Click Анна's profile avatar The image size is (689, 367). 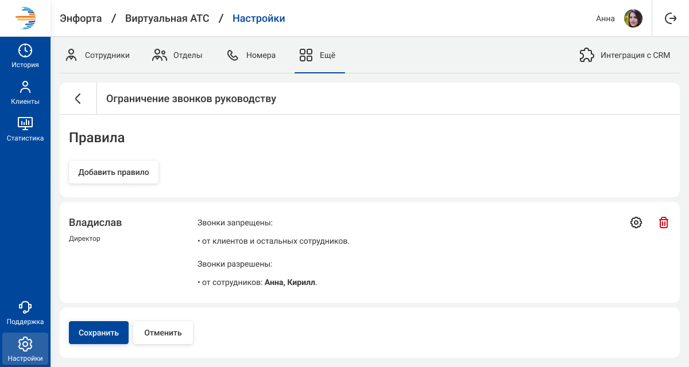[633, 18]
